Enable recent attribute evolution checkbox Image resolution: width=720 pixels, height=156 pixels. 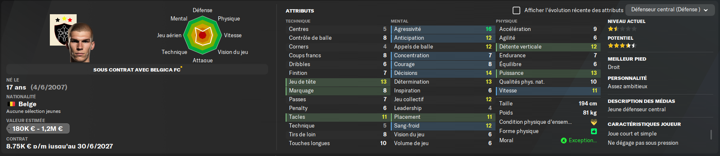click(516, 10)
